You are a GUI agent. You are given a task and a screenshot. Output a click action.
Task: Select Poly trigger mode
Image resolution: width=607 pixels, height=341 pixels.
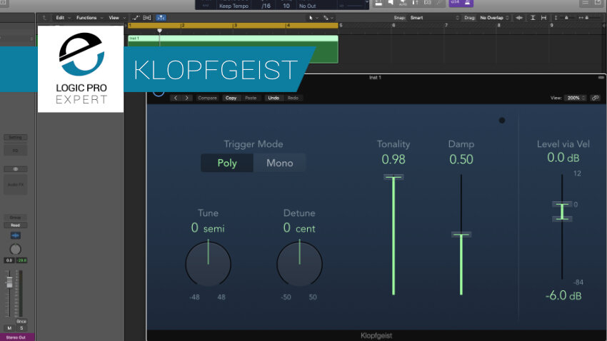227,163
